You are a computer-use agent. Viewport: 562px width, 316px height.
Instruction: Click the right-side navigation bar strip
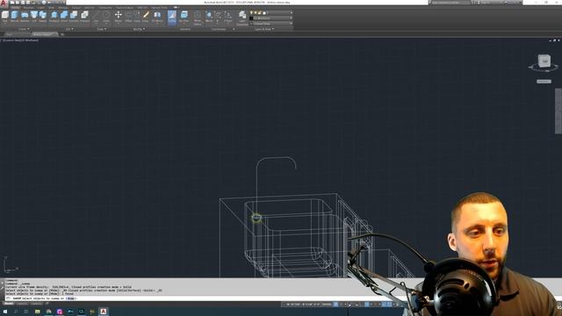(558, 111)
